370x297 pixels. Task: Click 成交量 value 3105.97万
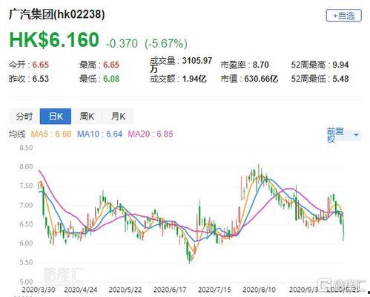[181, 65]
